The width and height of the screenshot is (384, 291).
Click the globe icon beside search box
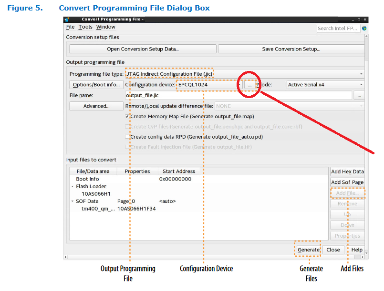tap(364, 29)
